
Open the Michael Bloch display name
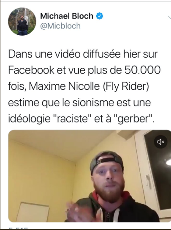[x=67, y=16]
